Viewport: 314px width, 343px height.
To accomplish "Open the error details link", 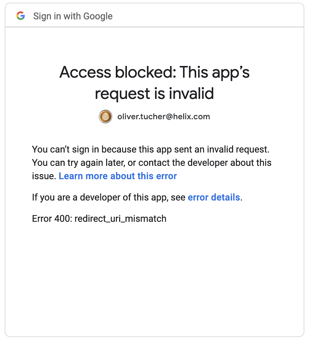I will 214,197.
